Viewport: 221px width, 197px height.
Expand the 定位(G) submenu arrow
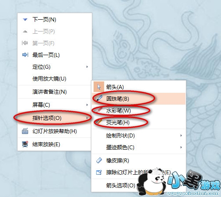point(87,67)
